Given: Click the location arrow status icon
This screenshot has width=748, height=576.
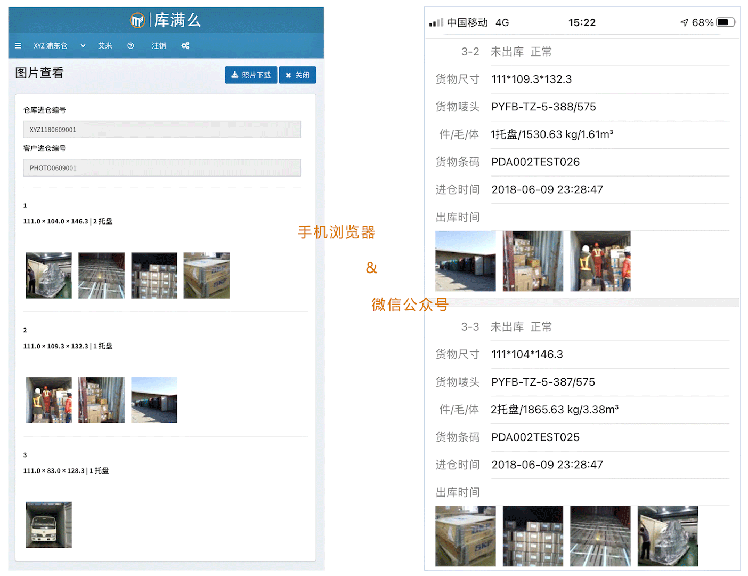Looking at the screenshot, I should tap(685, 22).
